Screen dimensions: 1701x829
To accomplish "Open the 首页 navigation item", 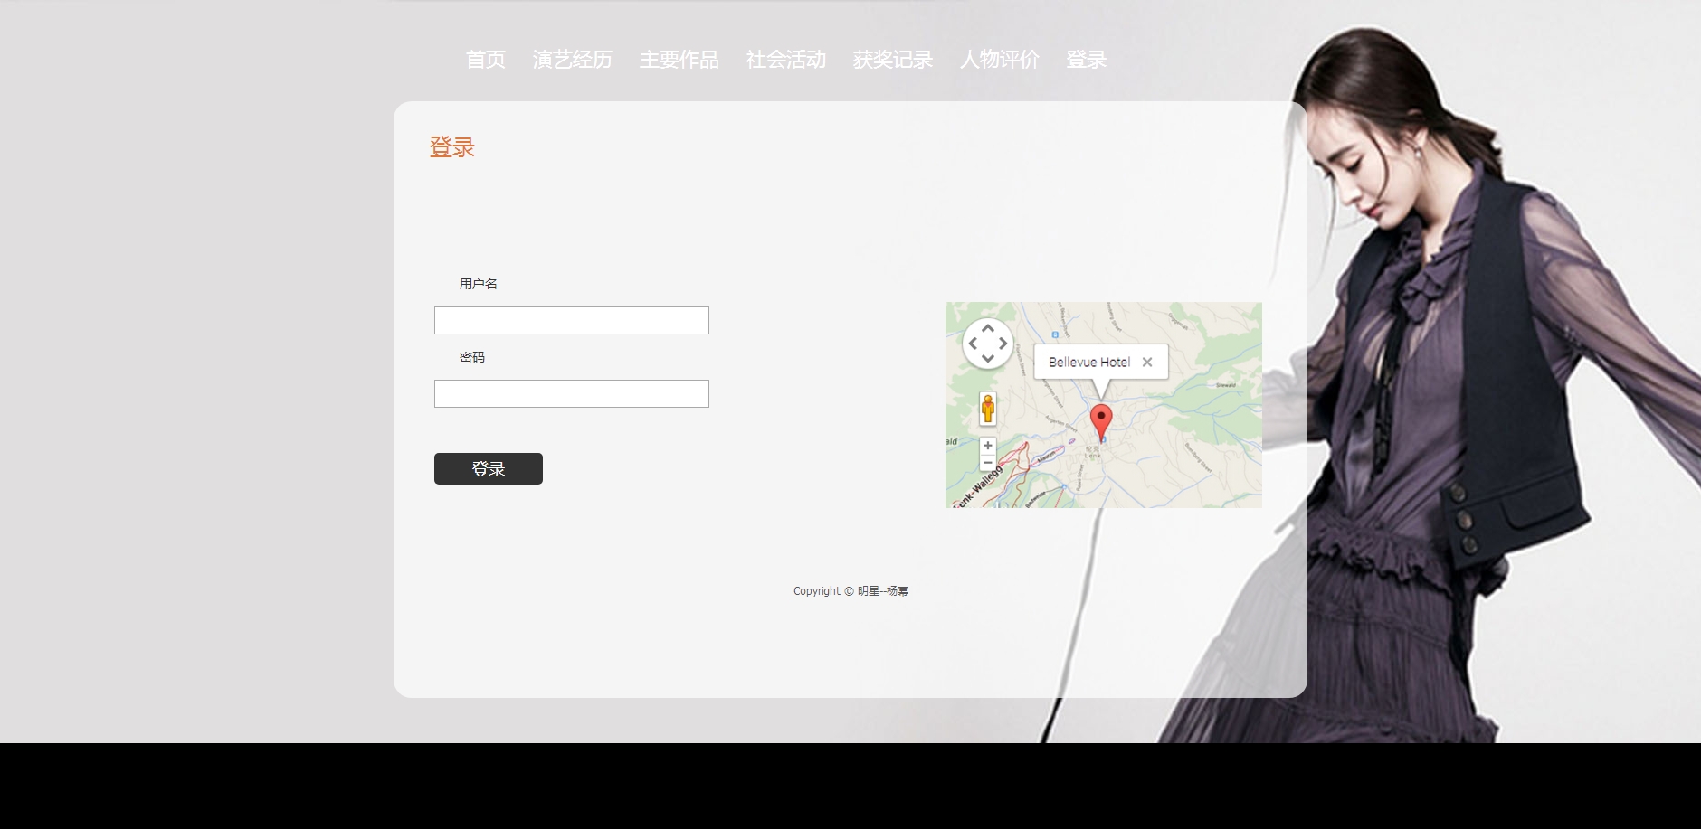I will (485, 60).
